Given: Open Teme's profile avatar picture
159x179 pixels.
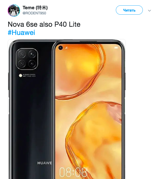Looking at the screenshot, I should [14, 11].
